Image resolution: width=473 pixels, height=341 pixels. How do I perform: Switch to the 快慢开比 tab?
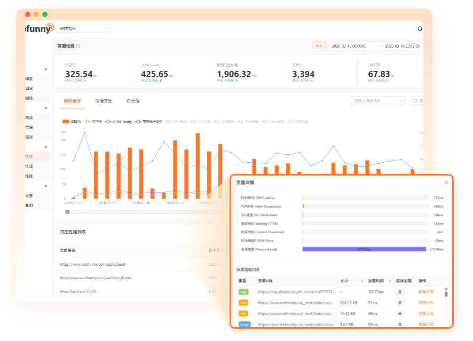click(104, 101)
